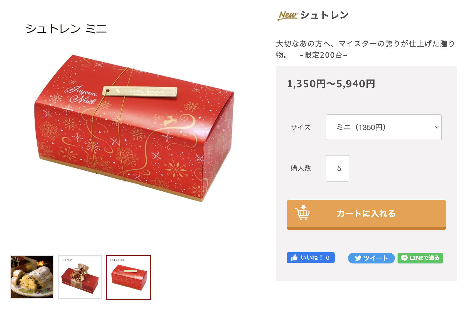473x310 pixels.
Task: Click the Facebook thumbs-up icon
Action: 294,258
